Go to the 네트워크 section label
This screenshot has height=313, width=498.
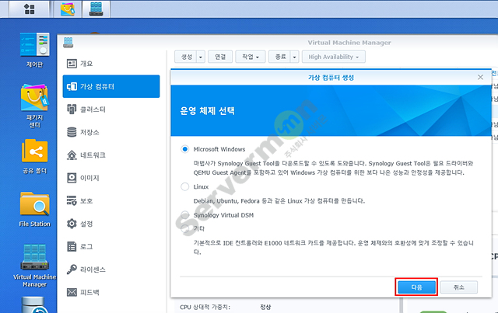[93, 155]
